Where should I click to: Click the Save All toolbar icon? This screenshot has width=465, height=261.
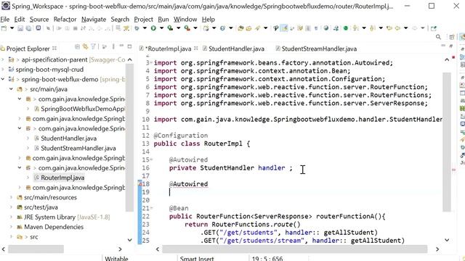(29, 28)
